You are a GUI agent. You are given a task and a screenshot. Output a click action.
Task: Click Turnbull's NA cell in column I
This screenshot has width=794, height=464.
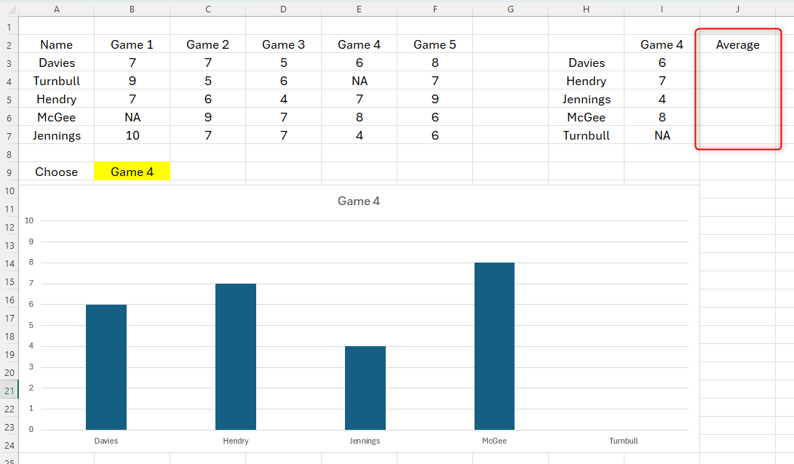(662, 135)
